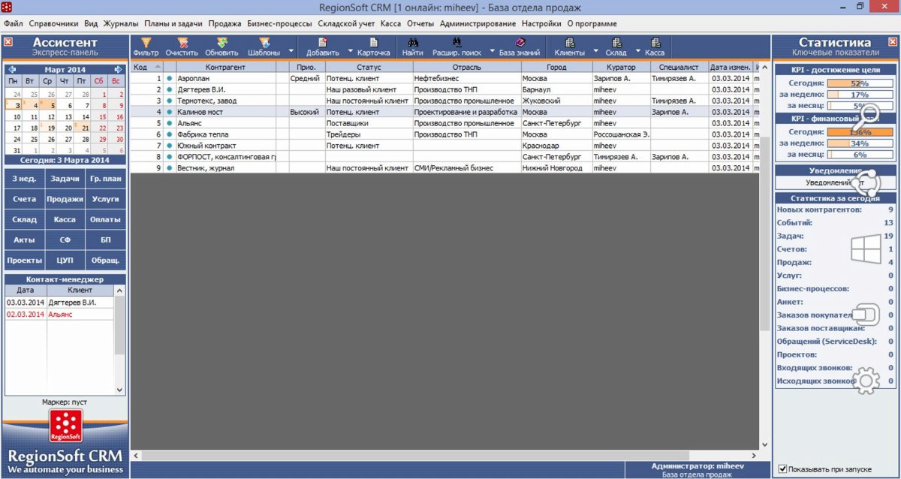Click the 17% KPI goal bar for за неделю
901x479 pixels.
860,95
